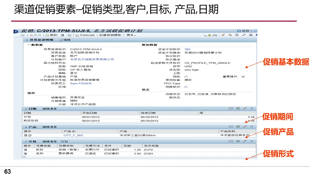
Task: Click the 计划 button beside 编辑清单
Action: pyautogui.click(x=64, y=142)
